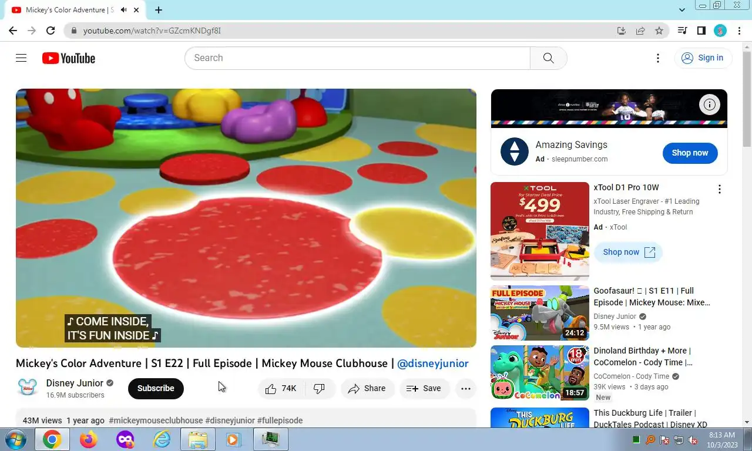
Task: Open the Goofasaur full episode thumbnail
Action: click(x=540, y=313)
